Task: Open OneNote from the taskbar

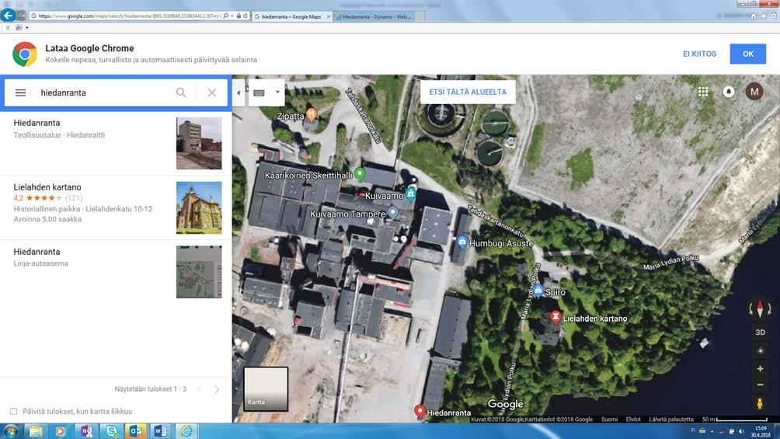Action: pyautogui.click(x=86, y=431)
